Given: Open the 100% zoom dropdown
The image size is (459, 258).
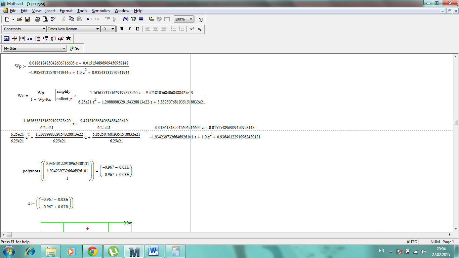Looking at the screenshot, I should click(x=191, y=19).
